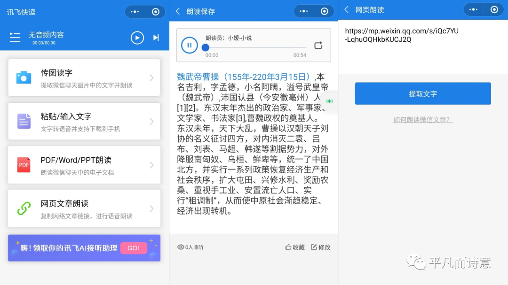Click the 无音频内容 track title

pyautogui.click(x=46, y=35)
